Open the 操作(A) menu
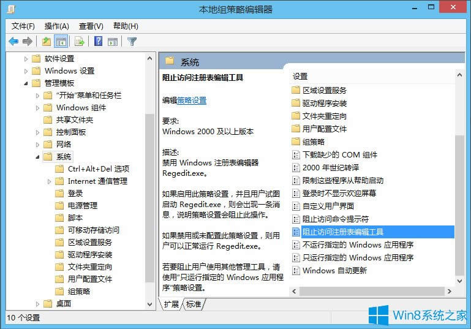This screenshot has width=471, height=329. tap(57, 26)
